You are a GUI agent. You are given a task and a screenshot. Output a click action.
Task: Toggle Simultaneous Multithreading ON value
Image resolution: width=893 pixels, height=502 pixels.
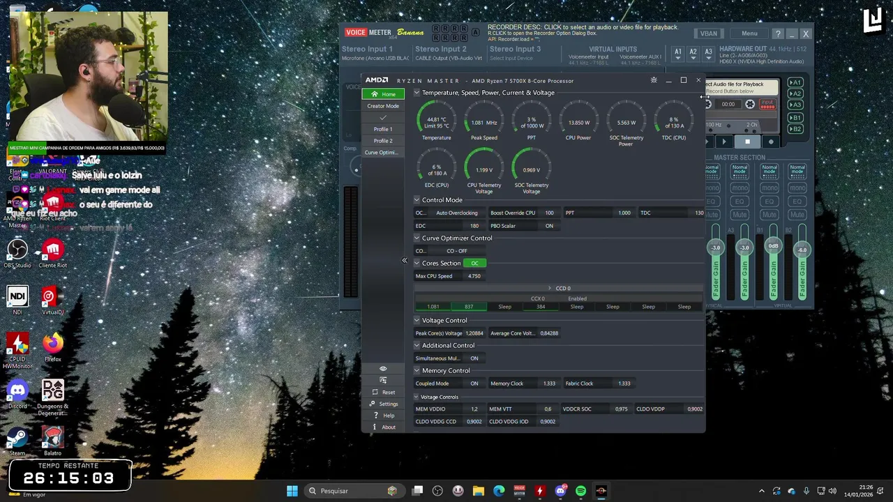(474, 358)
